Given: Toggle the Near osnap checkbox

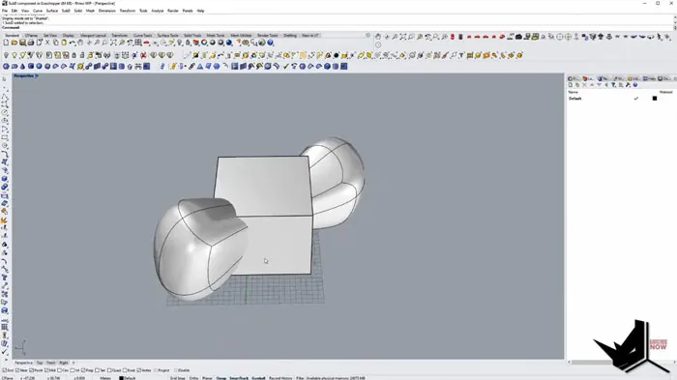Looking at the screenshot, I should pyautogui.click(x=17, y=370).
